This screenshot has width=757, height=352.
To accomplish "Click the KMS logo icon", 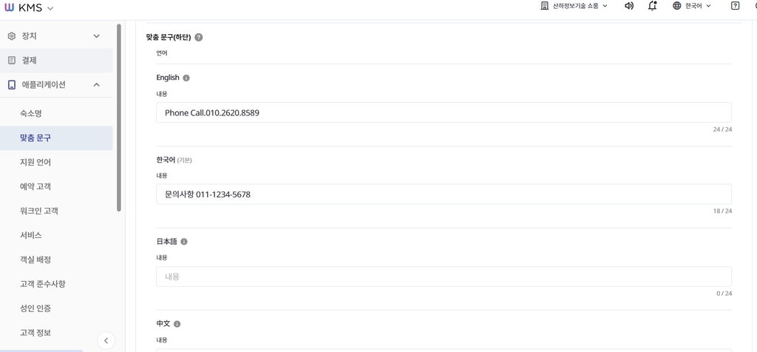I will pos(9,7).
